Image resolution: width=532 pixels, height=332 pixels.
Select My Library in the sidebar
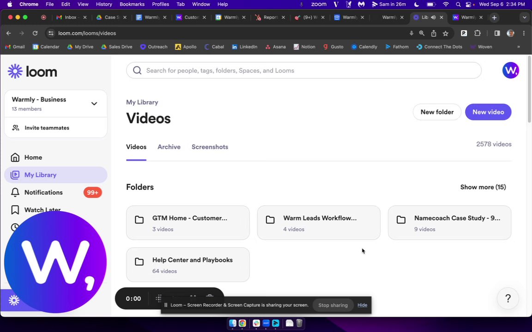56,175
